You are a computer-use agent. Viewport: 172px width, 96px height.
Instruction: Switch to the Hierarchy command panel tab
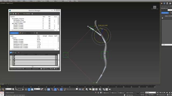tap(167, 3)
